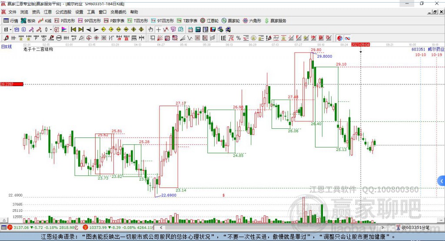445x241 pixels.
Task: Move chart right with black right arrow
Action: tap(96, 30)
